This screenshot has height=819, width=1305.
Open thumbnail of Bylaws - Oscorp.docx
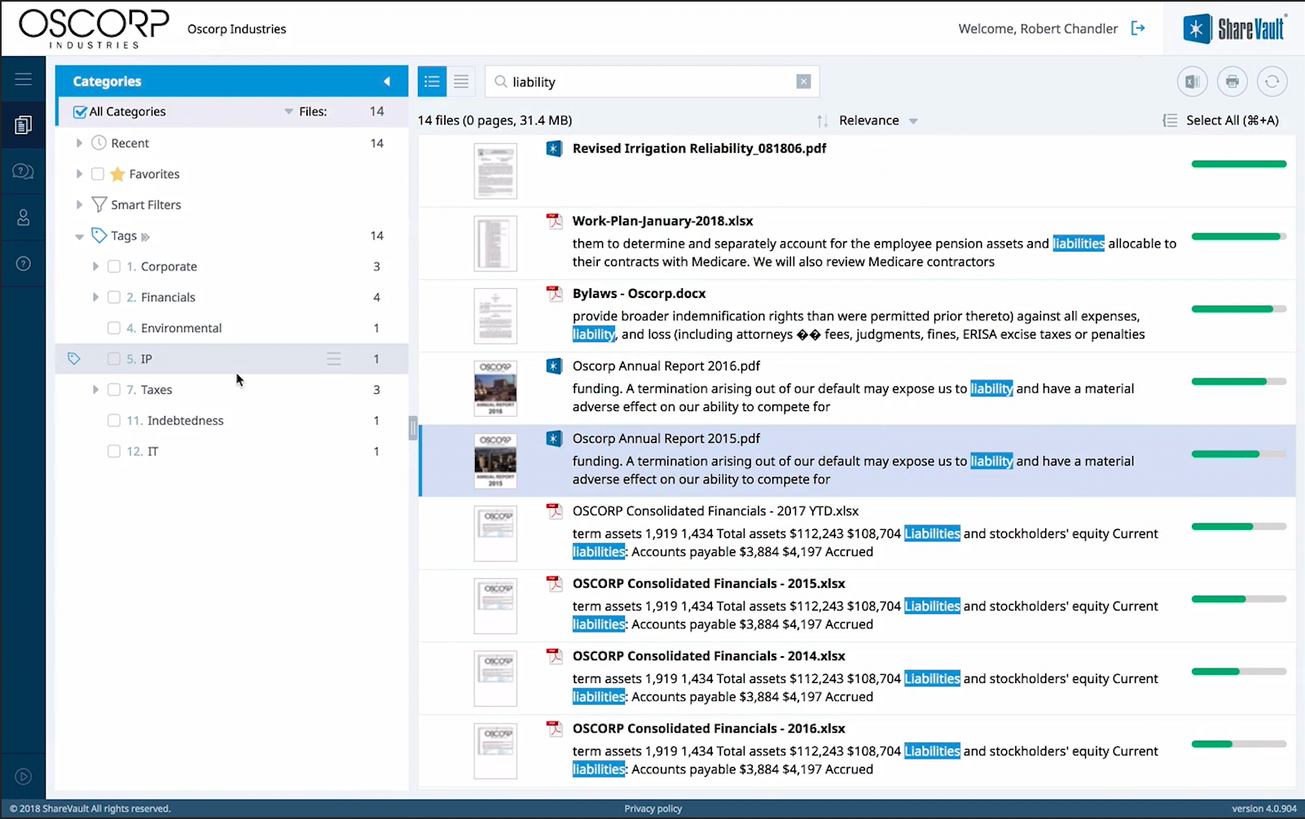point(495,316)
